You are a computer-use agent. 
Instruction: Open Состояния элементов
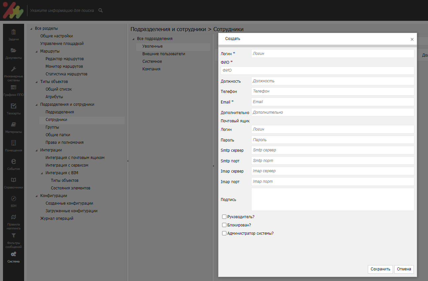(x=70, y=188)
